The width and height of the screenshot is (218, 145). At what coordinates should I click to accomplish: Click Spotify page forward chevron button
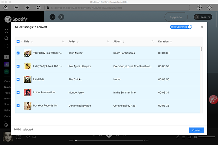click(x=61, y=17)
